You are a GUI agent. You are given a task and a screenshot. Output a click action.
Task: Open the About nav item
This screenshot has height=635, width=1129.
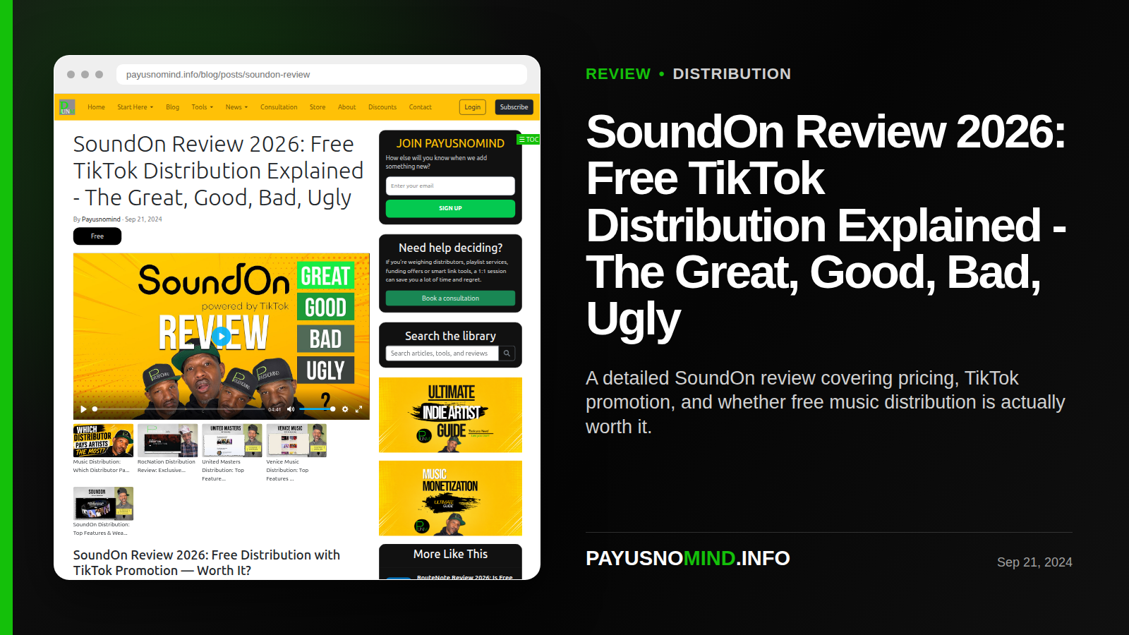[346, 107]
